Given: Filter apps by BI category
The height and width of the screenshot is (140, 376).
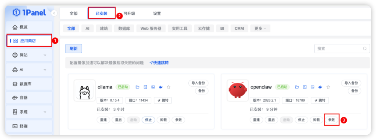Looking at the screenshot, I should point(222,28).
